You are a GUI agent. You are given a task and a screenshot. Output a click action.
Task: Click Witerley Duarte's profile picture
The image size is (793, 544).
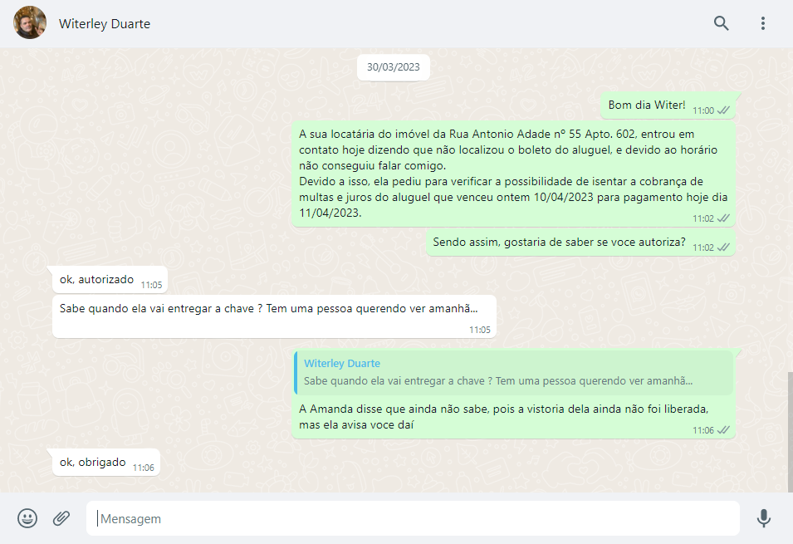tap(30, 23)
